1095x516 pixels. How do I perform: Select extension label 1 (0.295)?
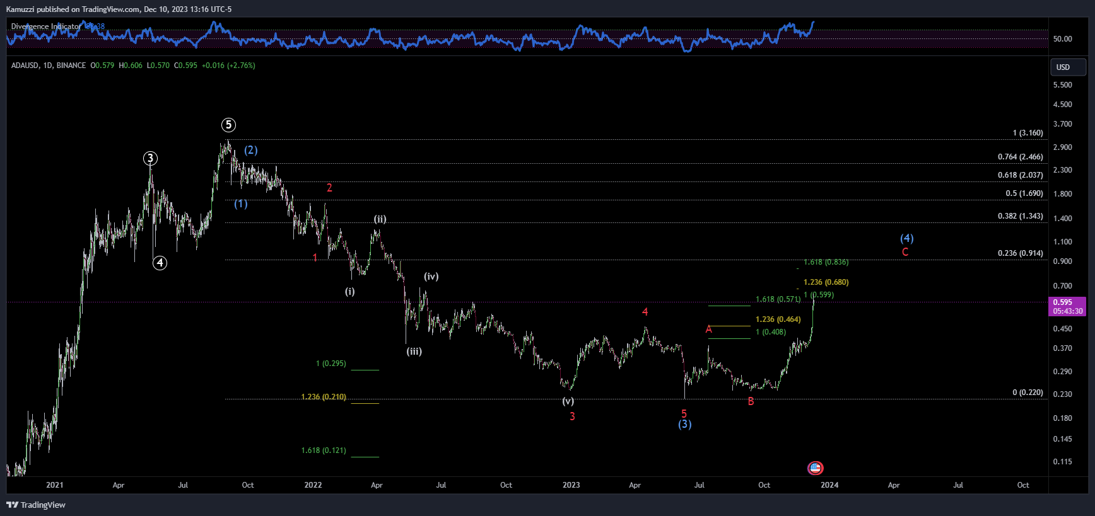(331, 364)
